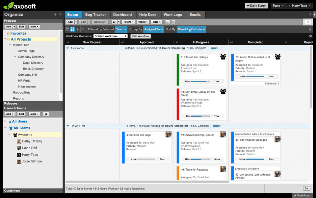Collapse the Completed column icon
This screenshot has height=198, width=316.
[x=231, y=42]
